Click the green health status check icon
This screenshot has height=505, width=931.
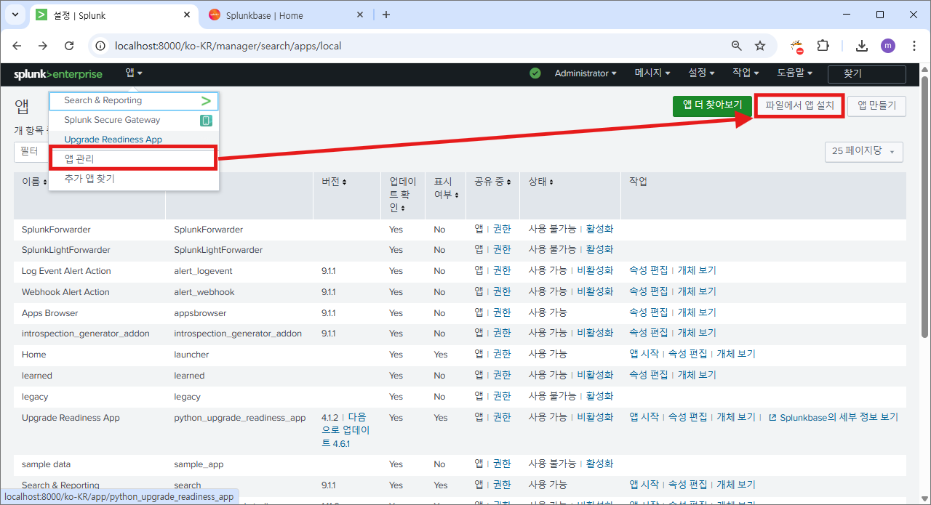pyautogui.click(x=535, y=73)
